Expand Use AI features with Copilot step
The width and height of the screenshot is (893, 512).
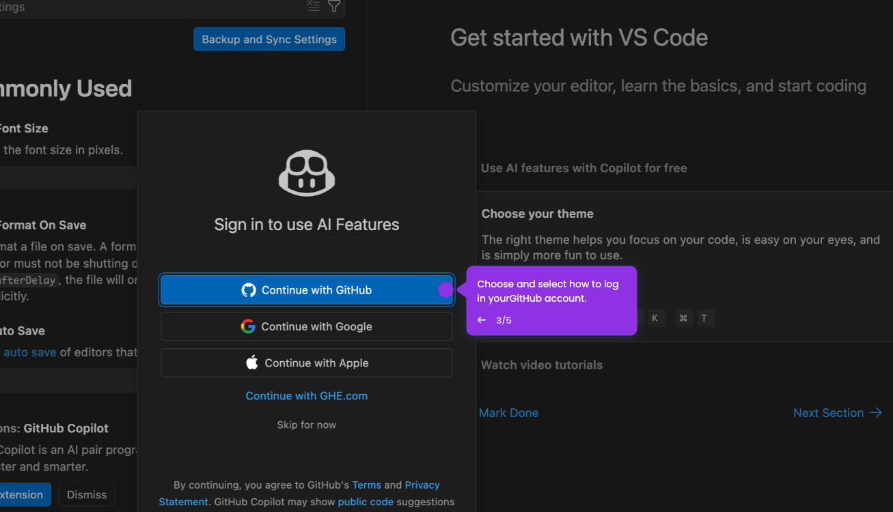click(x=584, y=168)
